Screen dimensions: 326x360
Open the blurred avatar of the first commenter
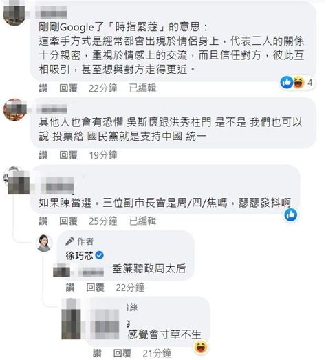[x=14, y=12]
